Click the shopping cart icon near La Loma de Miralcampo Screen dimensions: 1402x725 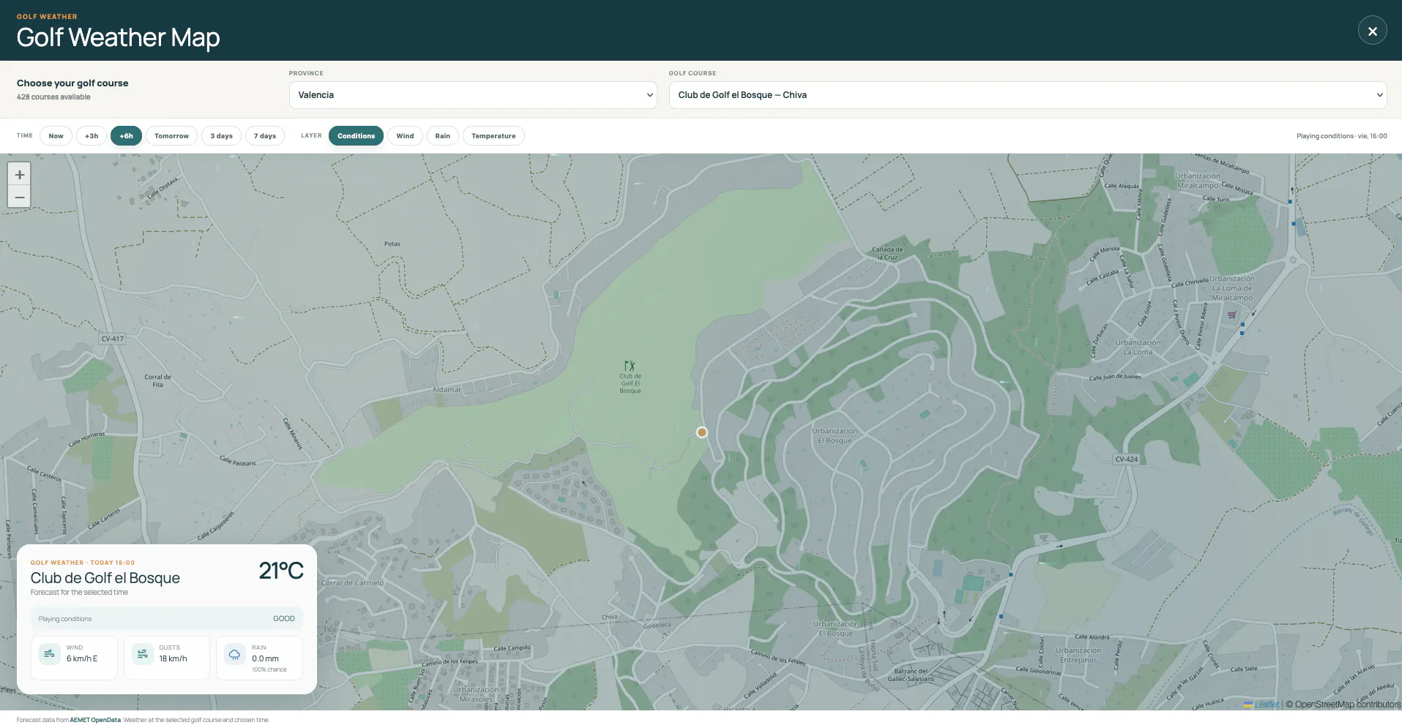[x=1232, y=315]
